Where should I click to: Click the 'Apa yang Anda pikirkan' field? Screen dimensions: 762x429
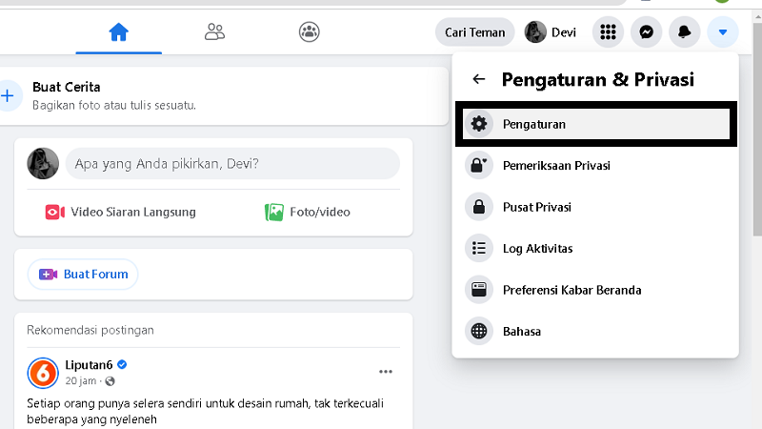coord(231,164)
